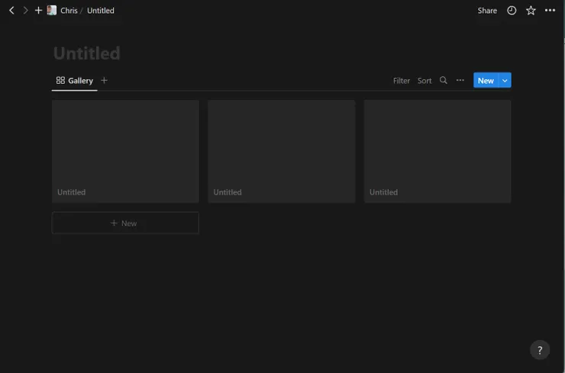The image size is (565, 373).
Task: Open the last Untitled gallery card
Action: 437,151
